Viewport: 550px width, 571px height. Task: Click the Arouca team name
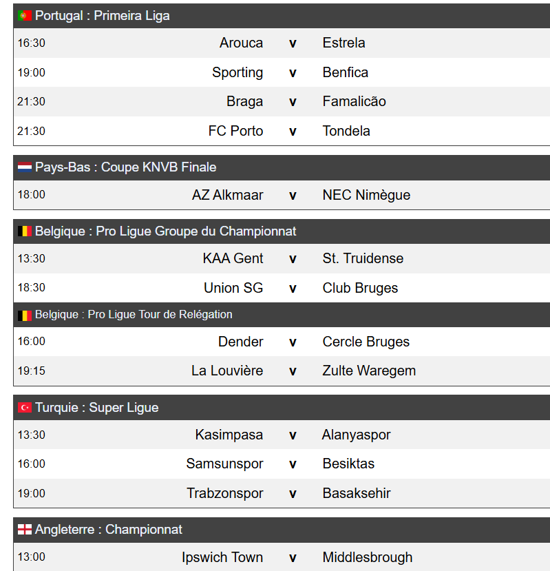pyautogui.click(x=241, y=43)
